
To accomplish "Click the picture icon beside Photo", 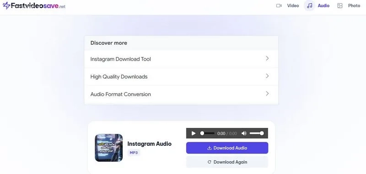I will pos(340,5).
